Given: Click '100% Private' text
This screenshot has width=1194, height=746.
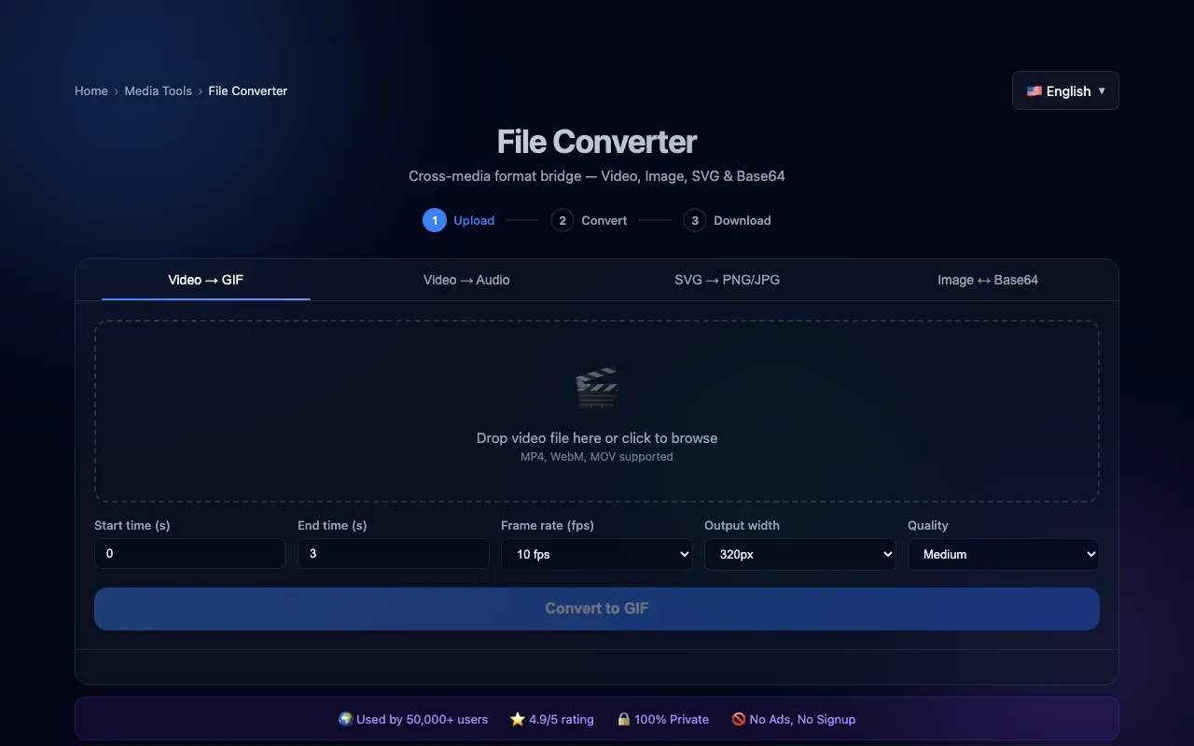Looking at the screenshot, I should coord(672,719).
